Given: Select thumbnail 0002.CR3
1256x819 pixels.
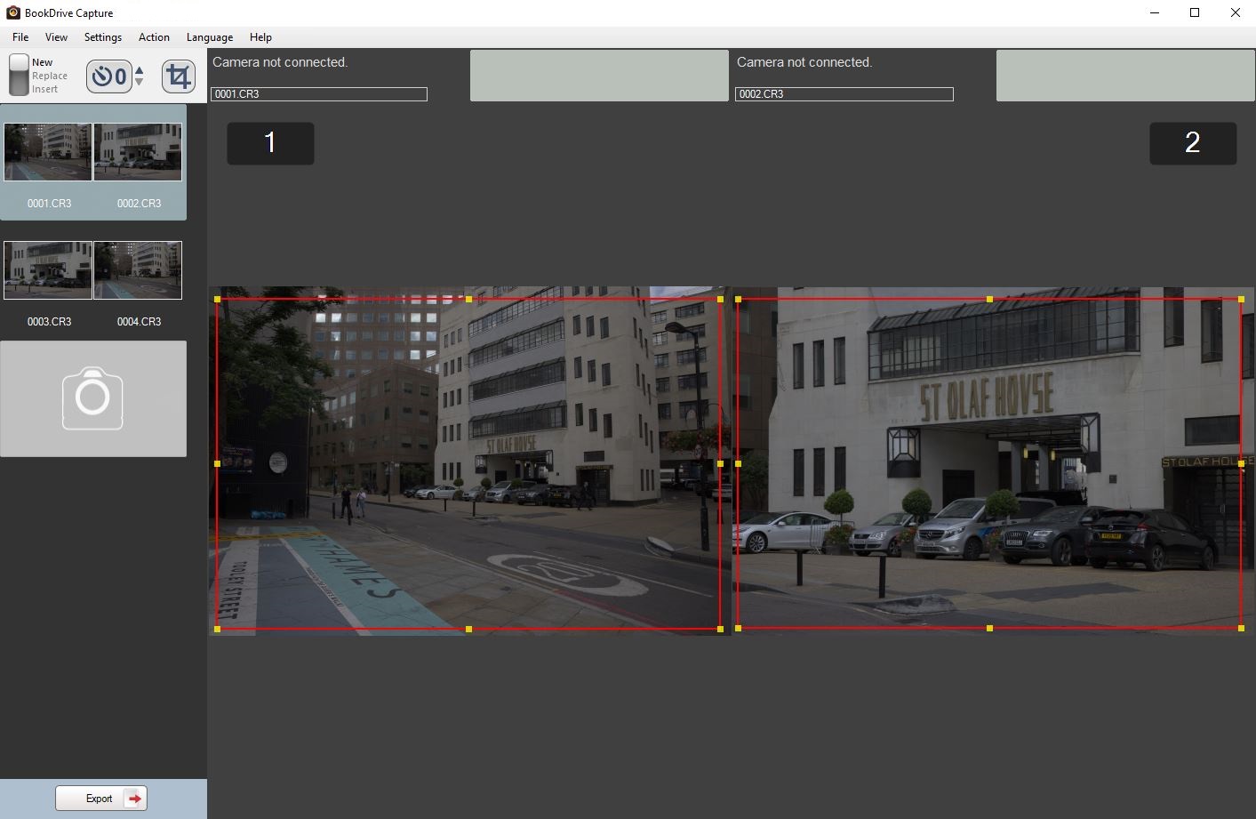Looking at the screenshot, I should point(138,152).
